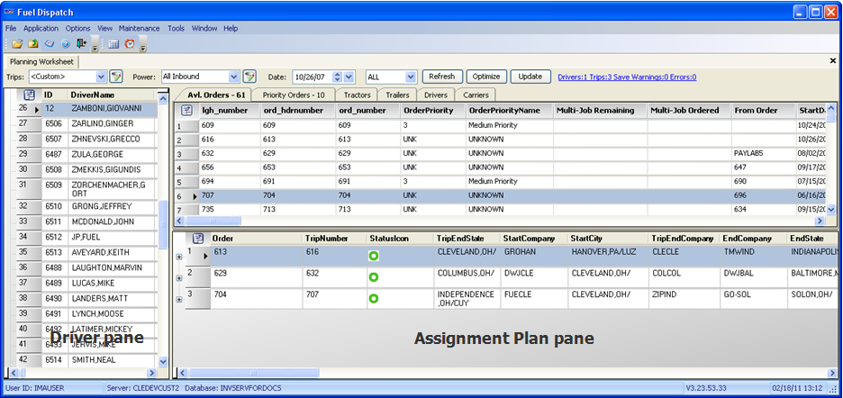The image size is (843, 398).
Task: Open the Maintenance menu
Action: click(140, 28)
